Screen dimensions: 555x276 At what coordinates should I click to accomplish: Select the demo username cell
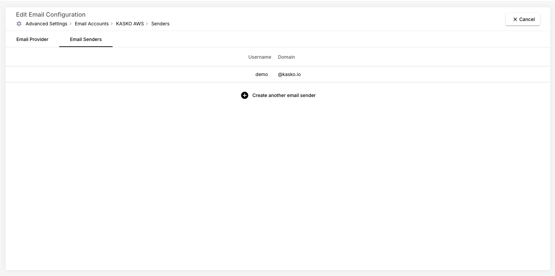point(262,74)
